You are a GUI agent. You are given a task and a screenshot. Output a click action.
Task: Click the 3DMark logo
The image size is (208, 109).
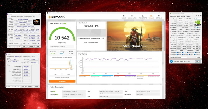coord(56,17)
